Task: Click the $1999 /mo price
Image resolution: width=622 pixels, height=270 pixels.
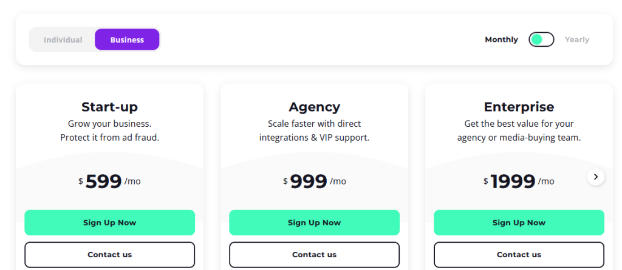Action: point(519,181)
